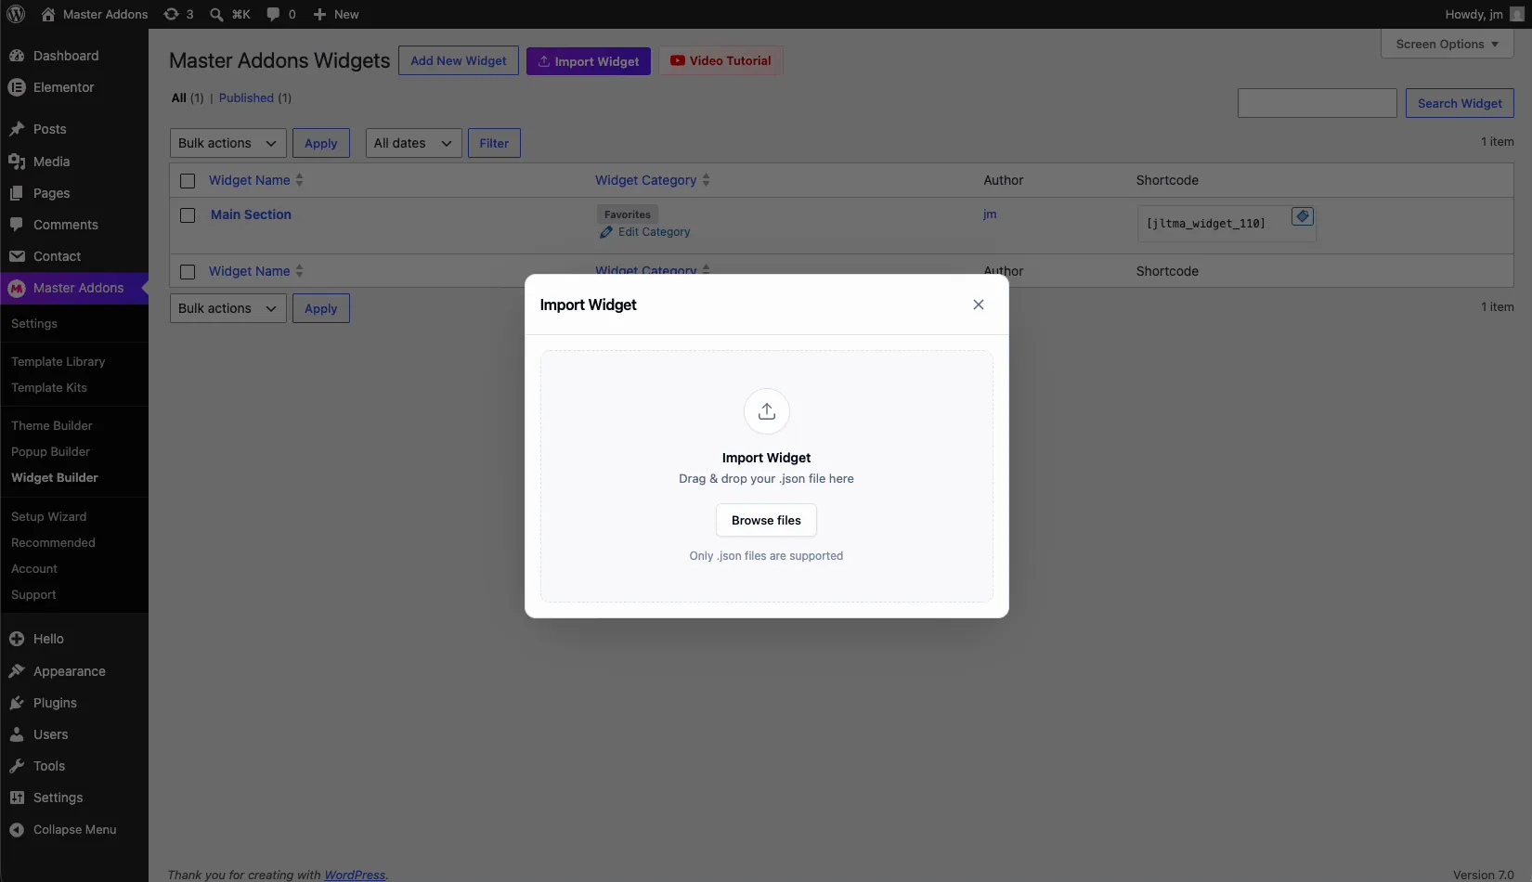Click the Comments sidebar icon
Image resolution: width=1532 pixels, height=882 pixels.
(x=17, y=225)
